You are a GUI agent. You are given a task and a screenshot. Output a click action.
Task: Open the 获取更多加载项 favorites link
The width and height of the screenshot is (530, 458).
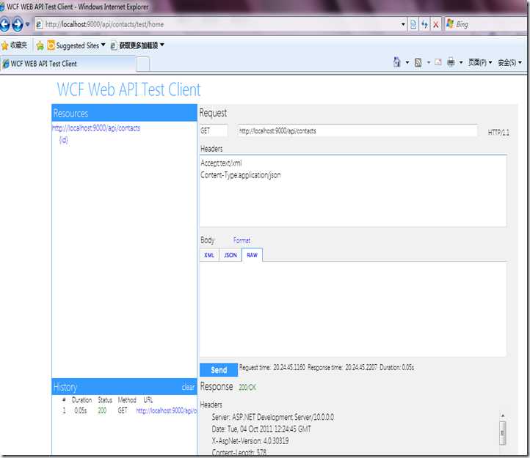point(137,45)
